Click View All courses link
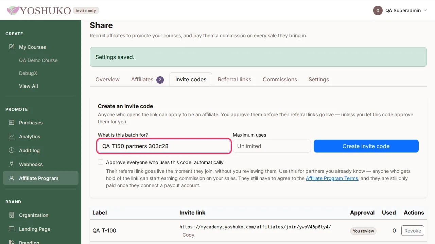Screen dimensions: 435x244 (x=29, y=86)
